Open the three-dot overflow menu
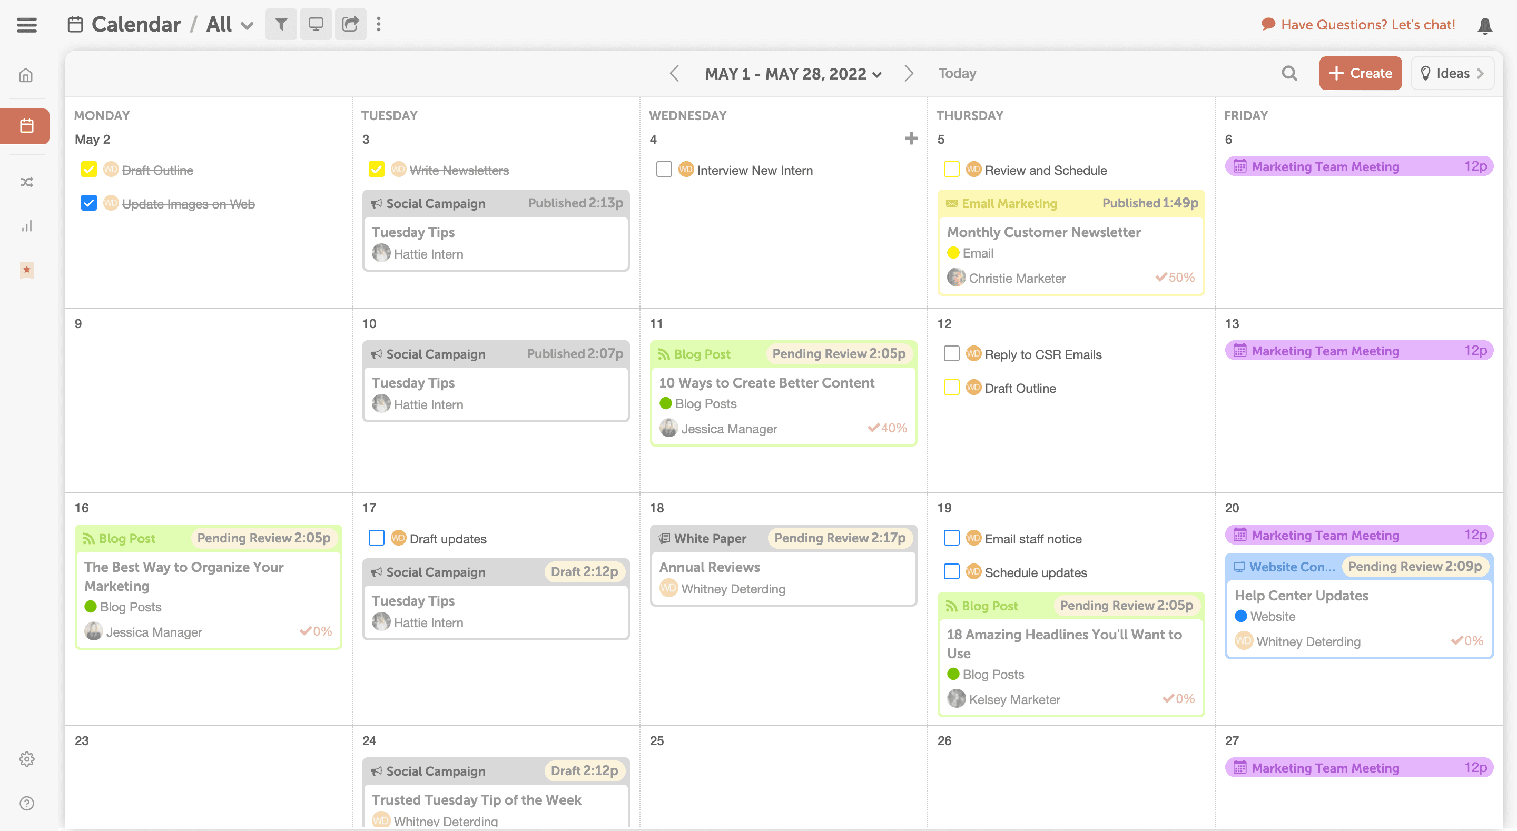This screenshot has width=1517, height=831. tap(379, 24)
